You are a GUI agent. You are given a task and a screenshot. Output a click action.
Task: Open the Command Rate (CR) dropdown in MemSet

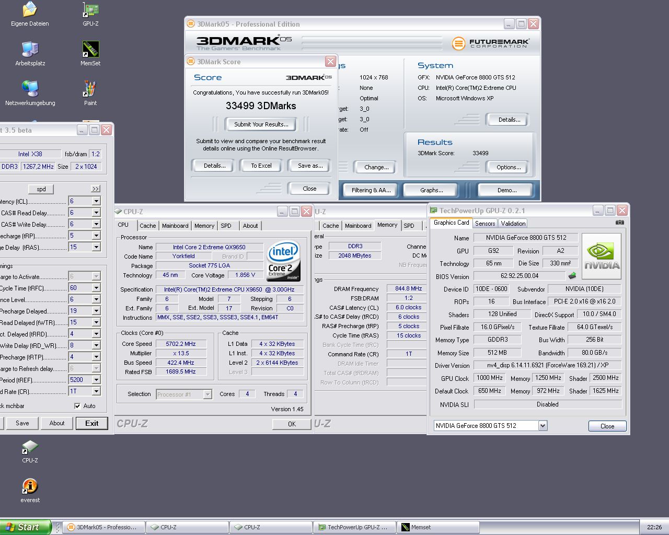point(96,391)
